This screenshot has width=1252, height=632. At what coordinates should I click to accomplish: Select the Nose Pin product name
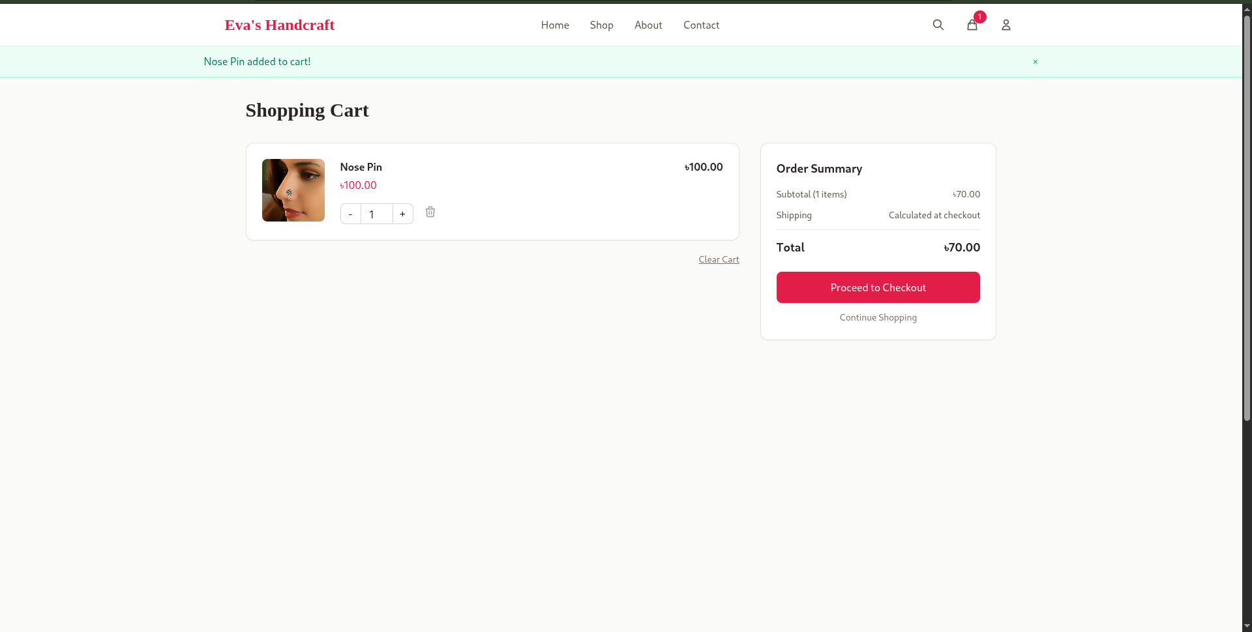pyautogui.click(x=360, y=167)
